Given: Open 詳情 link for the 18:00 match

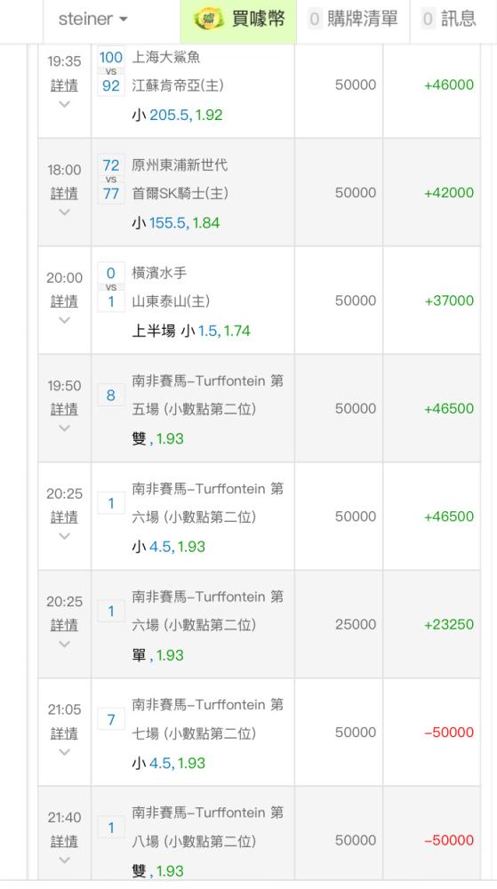Looking at the screenshot, I should tap(64, 193).
